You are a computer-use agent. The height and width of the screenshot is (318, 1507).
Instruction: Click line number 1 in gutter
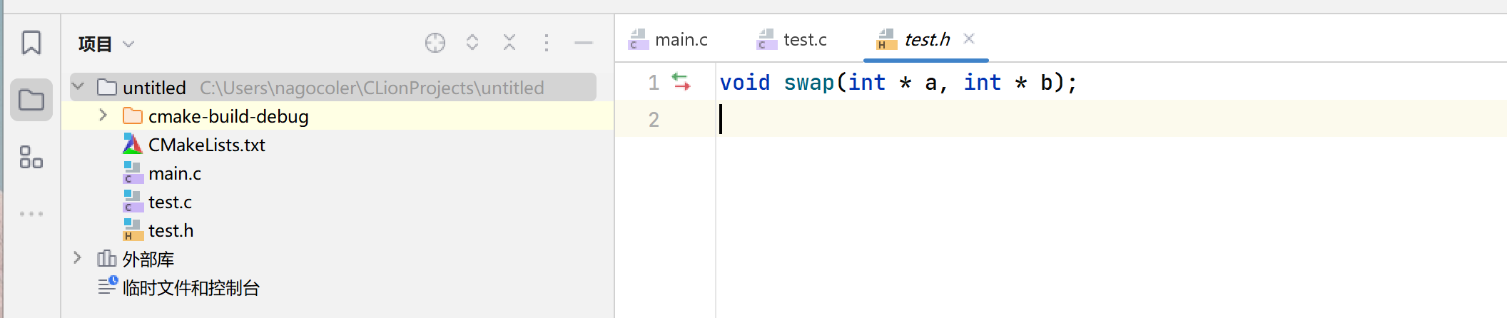tap(654, 83)
